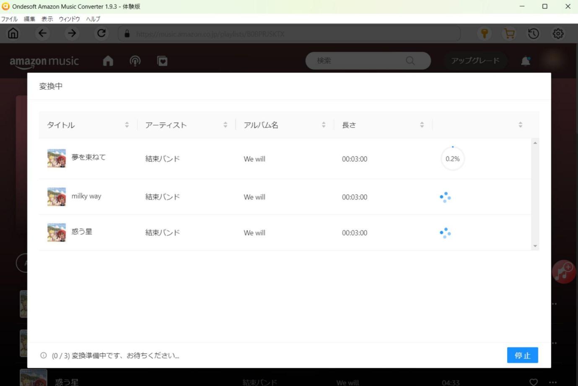Click the search magnifier icon

(410, 60)
